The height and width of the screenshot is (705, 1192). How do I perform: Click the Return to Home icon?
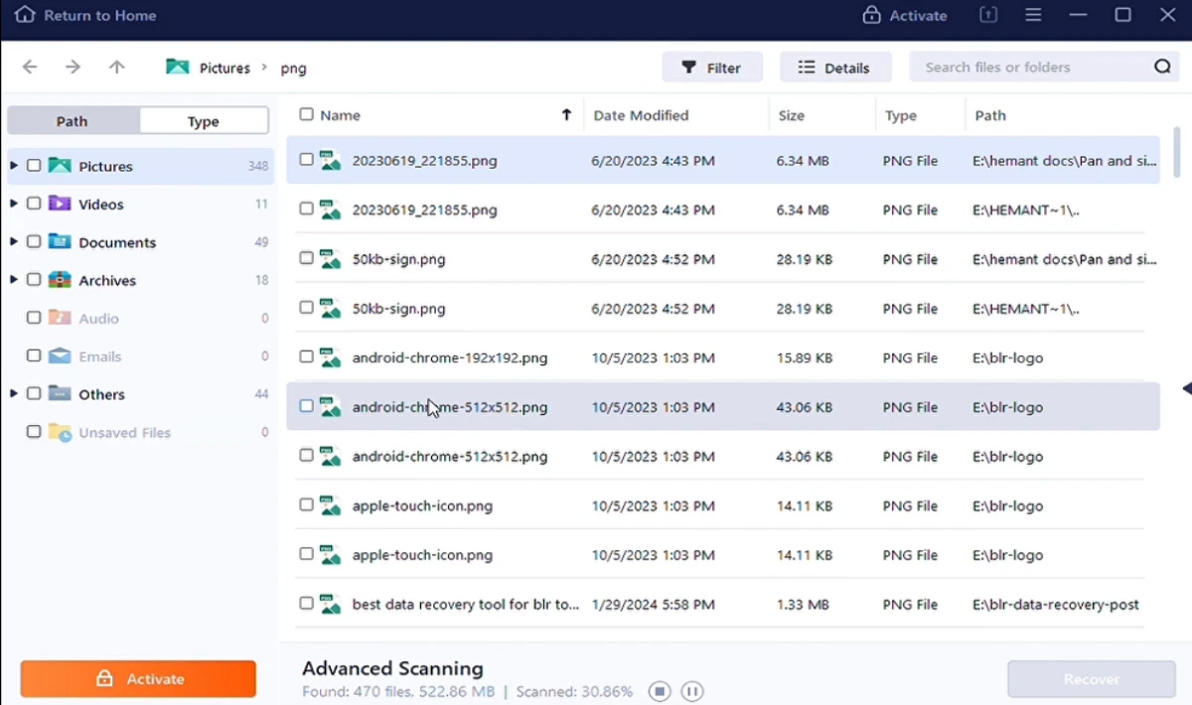pos(24,15)
